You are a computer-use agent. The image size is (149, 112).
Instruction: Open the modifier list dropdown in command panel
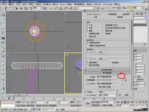pyautogui.click(x=140, y=21)
